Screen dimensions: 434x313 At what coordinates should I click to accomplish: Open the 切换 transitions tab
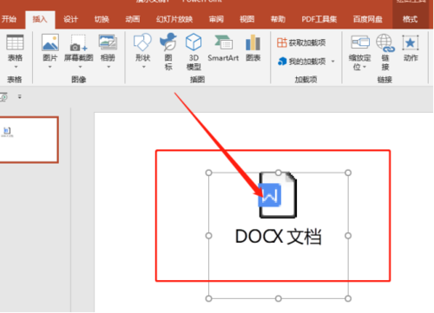[x=102, y=19]
